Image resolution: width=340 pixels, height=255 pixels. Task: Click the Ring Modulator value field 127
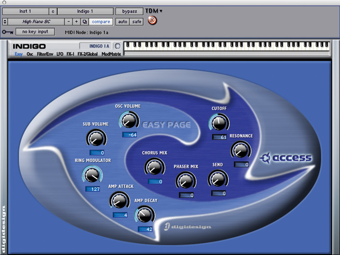[93, 189]
